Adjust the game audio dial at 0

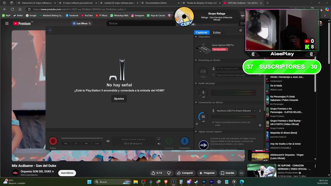pos(203,92)
